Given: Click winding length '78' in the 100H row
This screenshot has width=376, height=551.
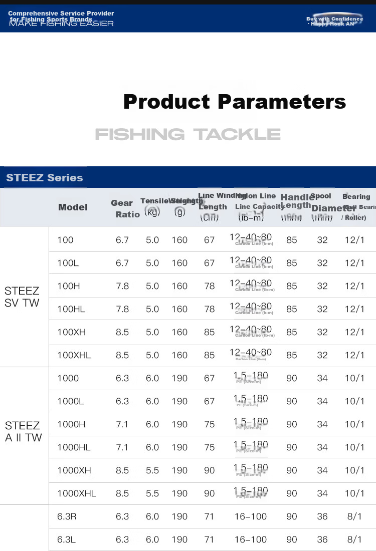Looking at the screenshot, I should [x=209, y=286].
